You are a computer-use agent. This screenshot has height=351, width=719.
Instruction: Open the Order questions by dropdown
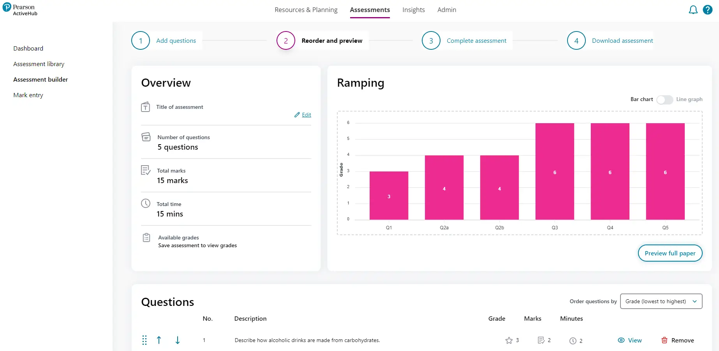point(661,301)
